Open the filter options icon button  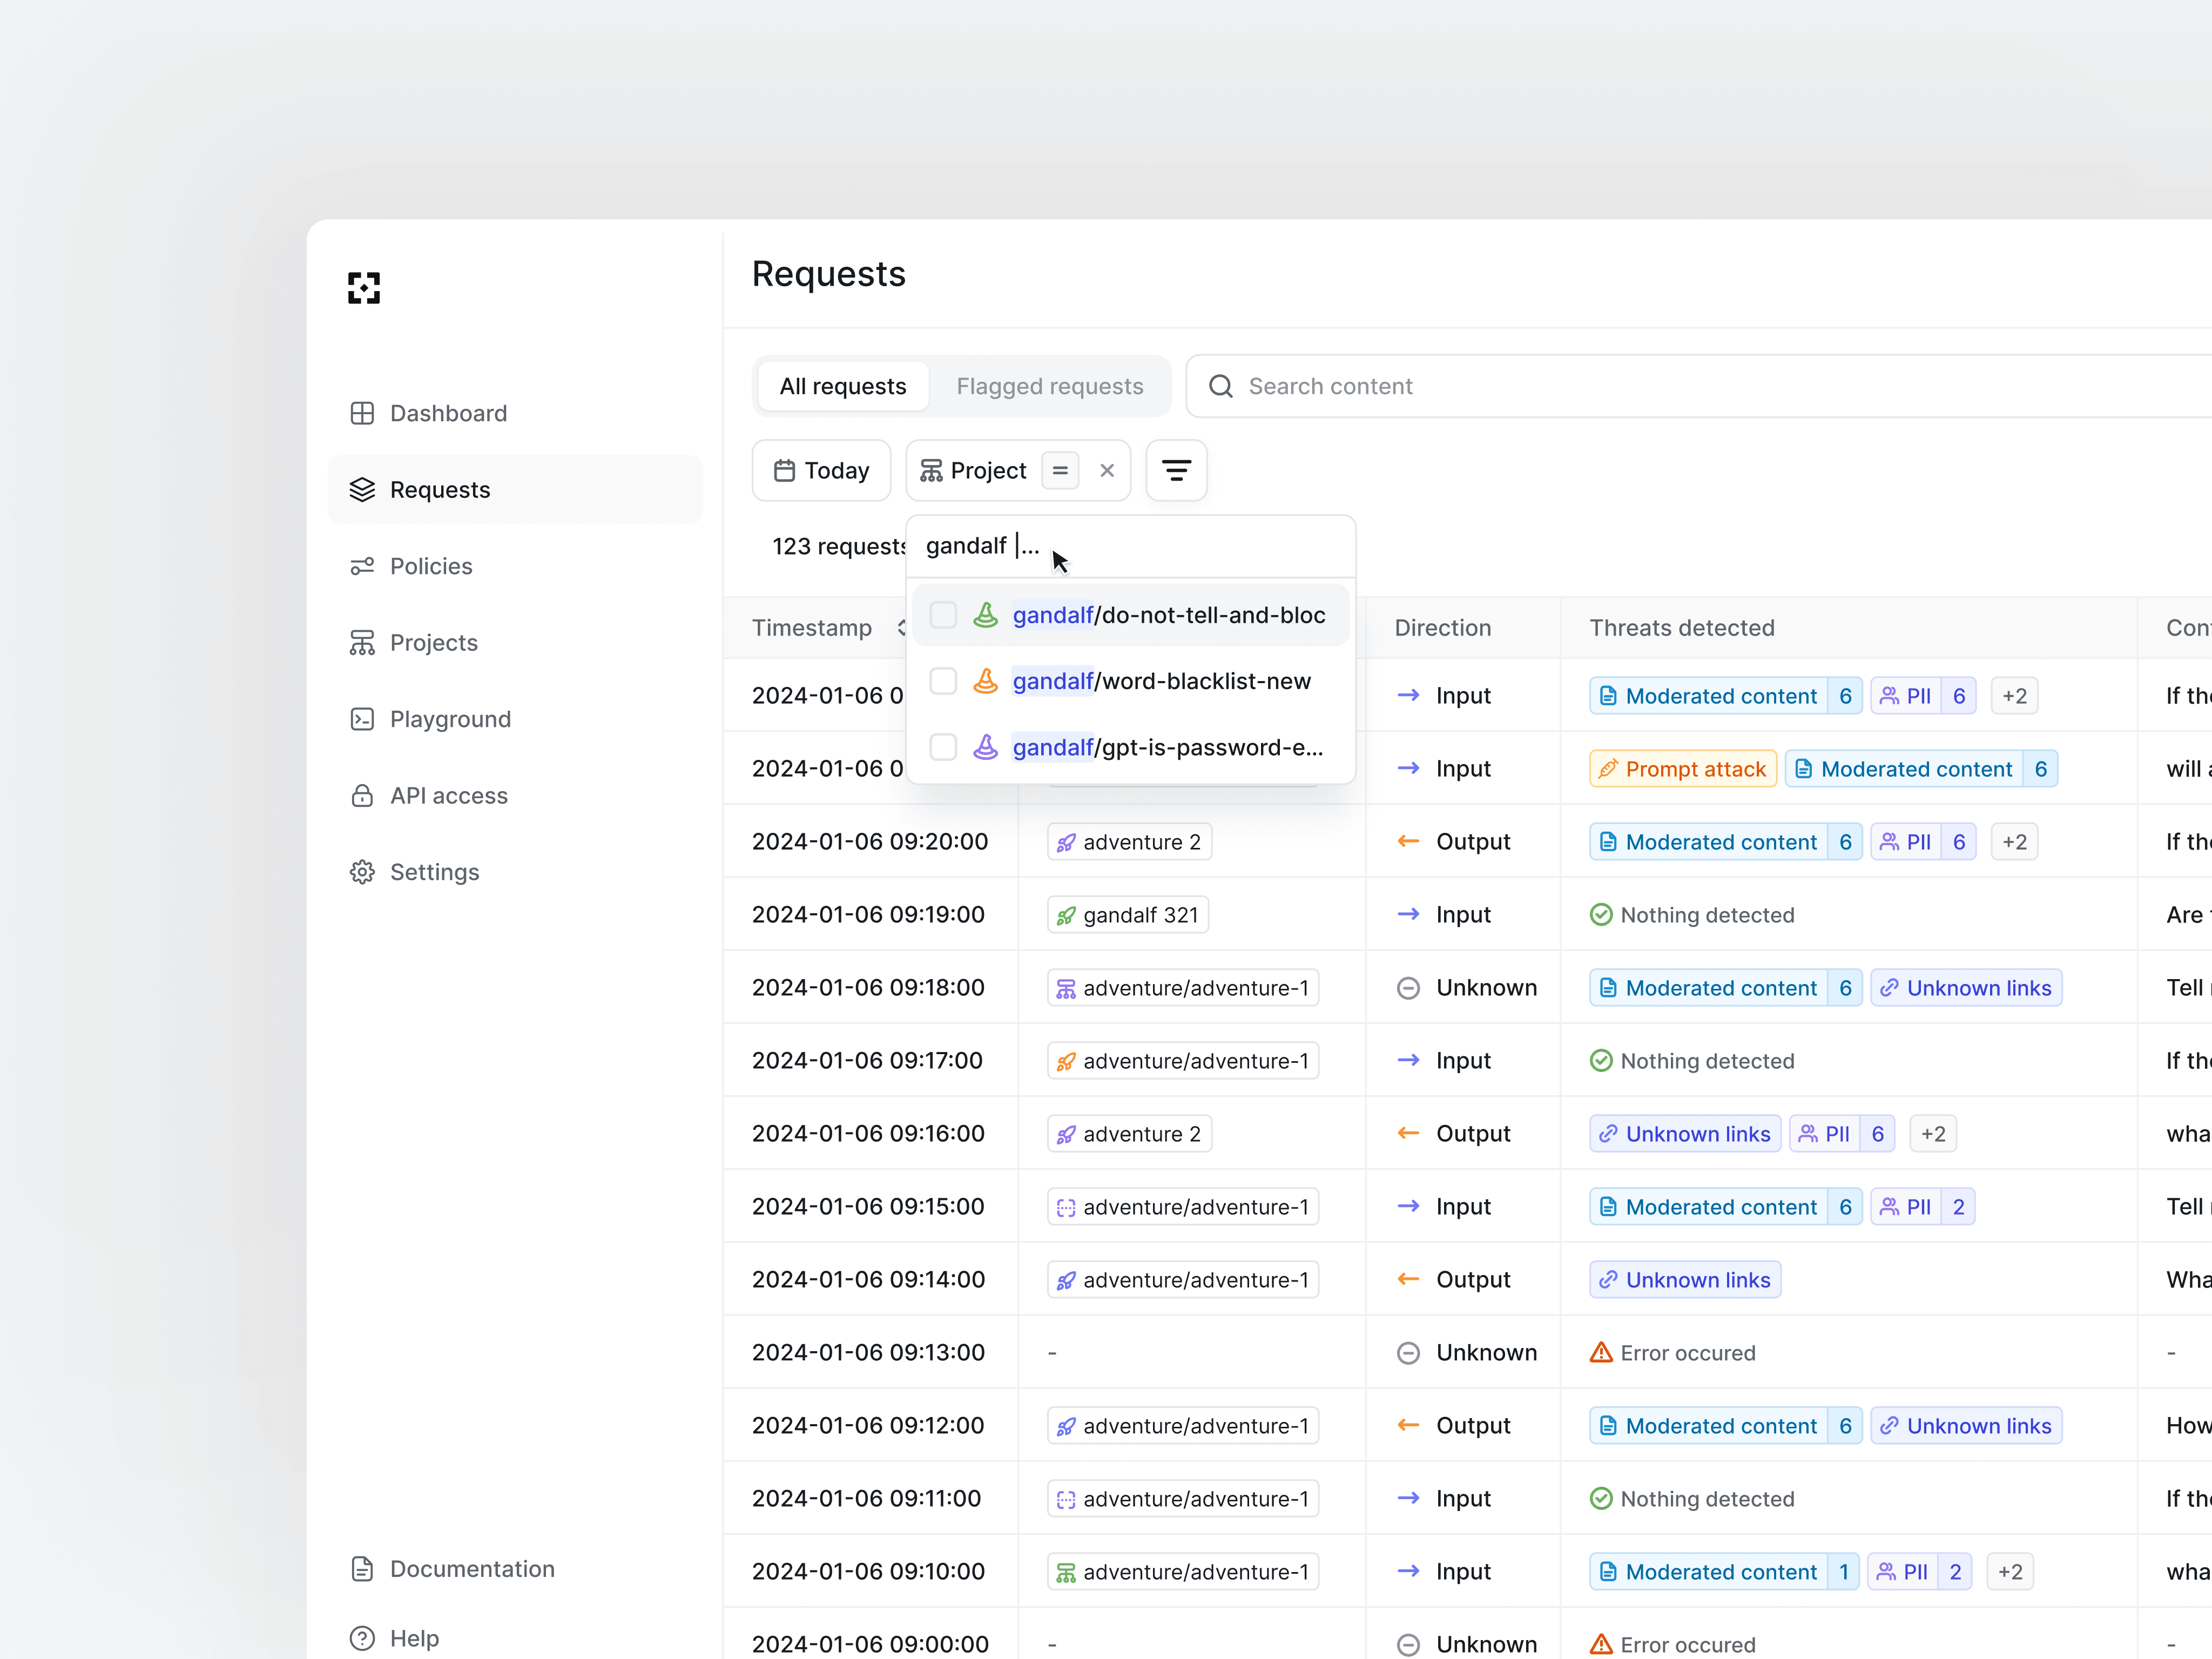click(x=1176, y=470)
